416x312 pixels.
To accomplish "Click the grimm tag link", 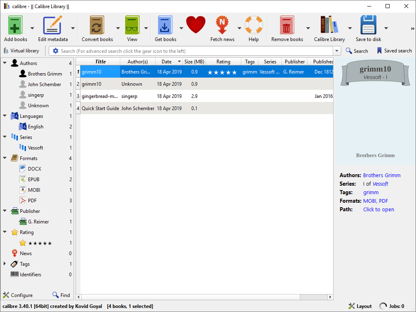I will point(370,192).
